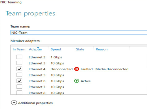Open the Additional properties label

click(x=35, y=103)
